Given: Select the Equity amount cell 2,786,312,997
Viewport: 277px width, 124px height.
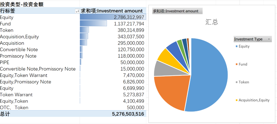Looking at the screenshot, I should click(113, 17).
